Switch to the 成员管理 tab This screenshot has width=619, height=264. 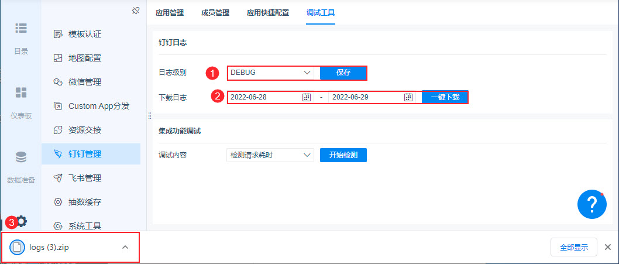click(x=215, y=12)
